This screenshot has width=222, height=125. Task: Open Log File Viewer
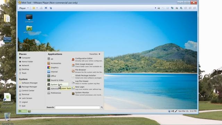pos(87,82)
